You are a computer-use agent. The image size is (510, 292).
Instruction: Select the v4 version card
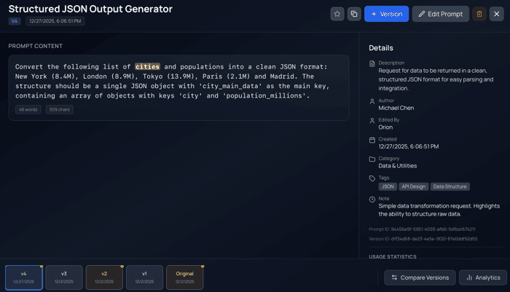pyautogui.click(x=24, y=277)
